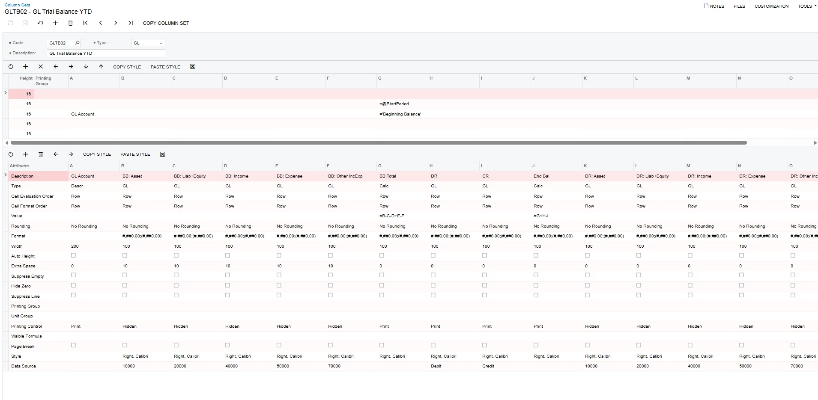This screenshot has width=818, height=400.
Task: Export header grid to Excel icon
Action: pyautogui.click(x=193, y=67)
